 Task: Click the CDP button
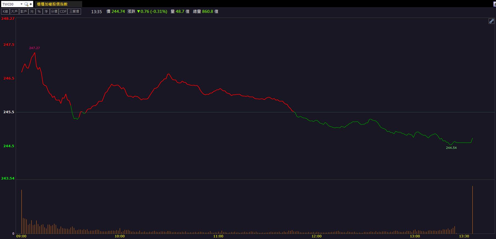pos(63,12)
